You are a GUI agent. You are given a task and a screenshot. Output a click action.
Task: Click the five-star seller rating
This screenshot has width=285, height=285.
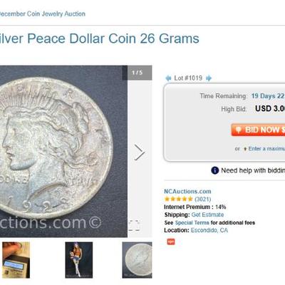[179, 199]
